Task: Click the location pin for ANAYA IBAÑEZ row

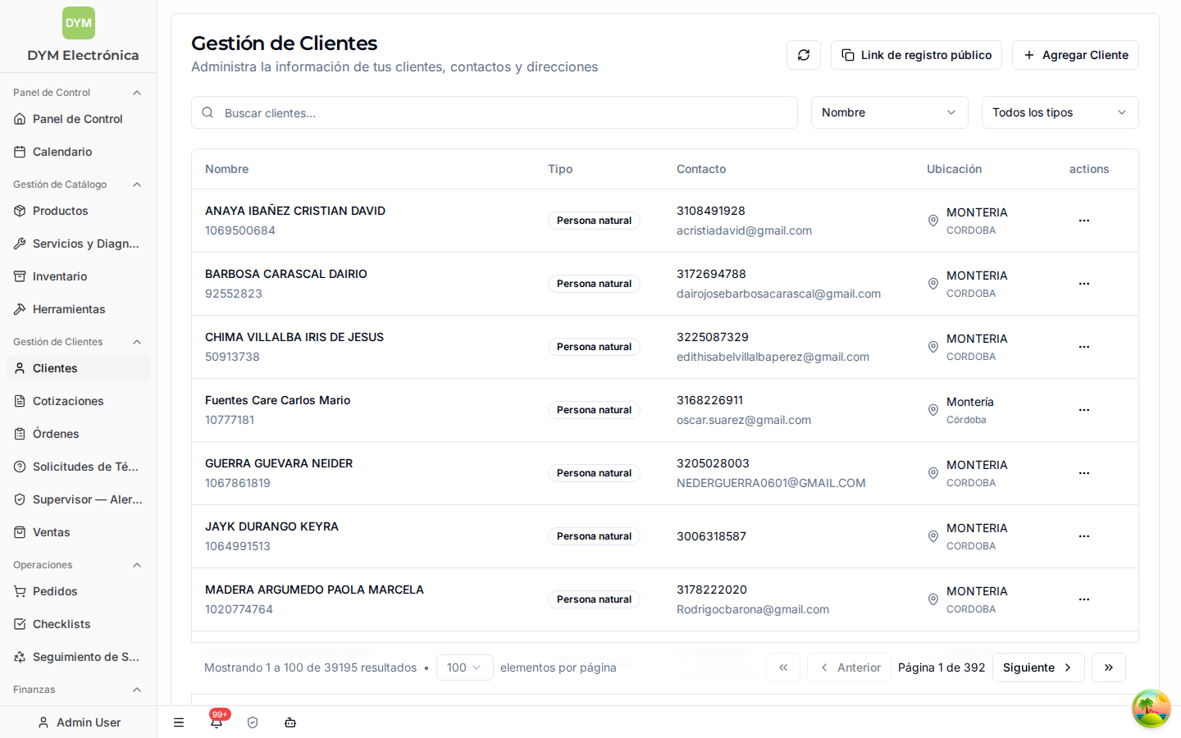Action: click(932, 221)
